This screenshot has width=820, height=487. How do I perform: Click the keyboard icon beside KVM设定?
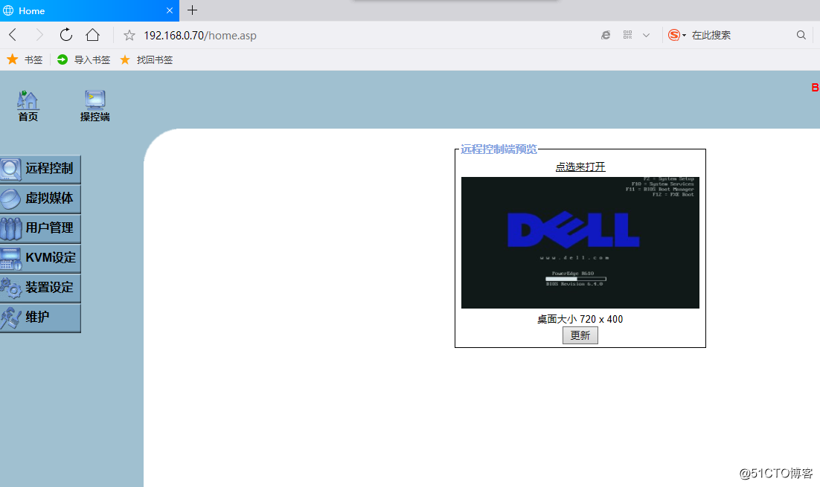coord(10,259)
